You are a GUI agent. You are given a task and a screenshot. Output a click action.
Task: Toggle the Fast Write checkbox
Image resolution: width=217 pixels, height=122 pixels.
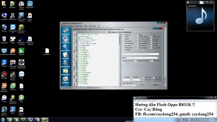[155, 61]
